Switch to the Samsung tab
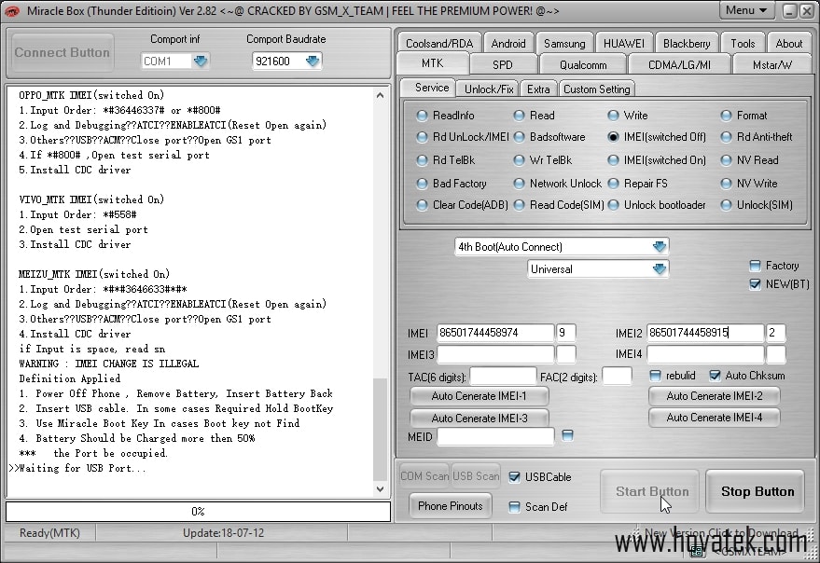 [564, 44]
